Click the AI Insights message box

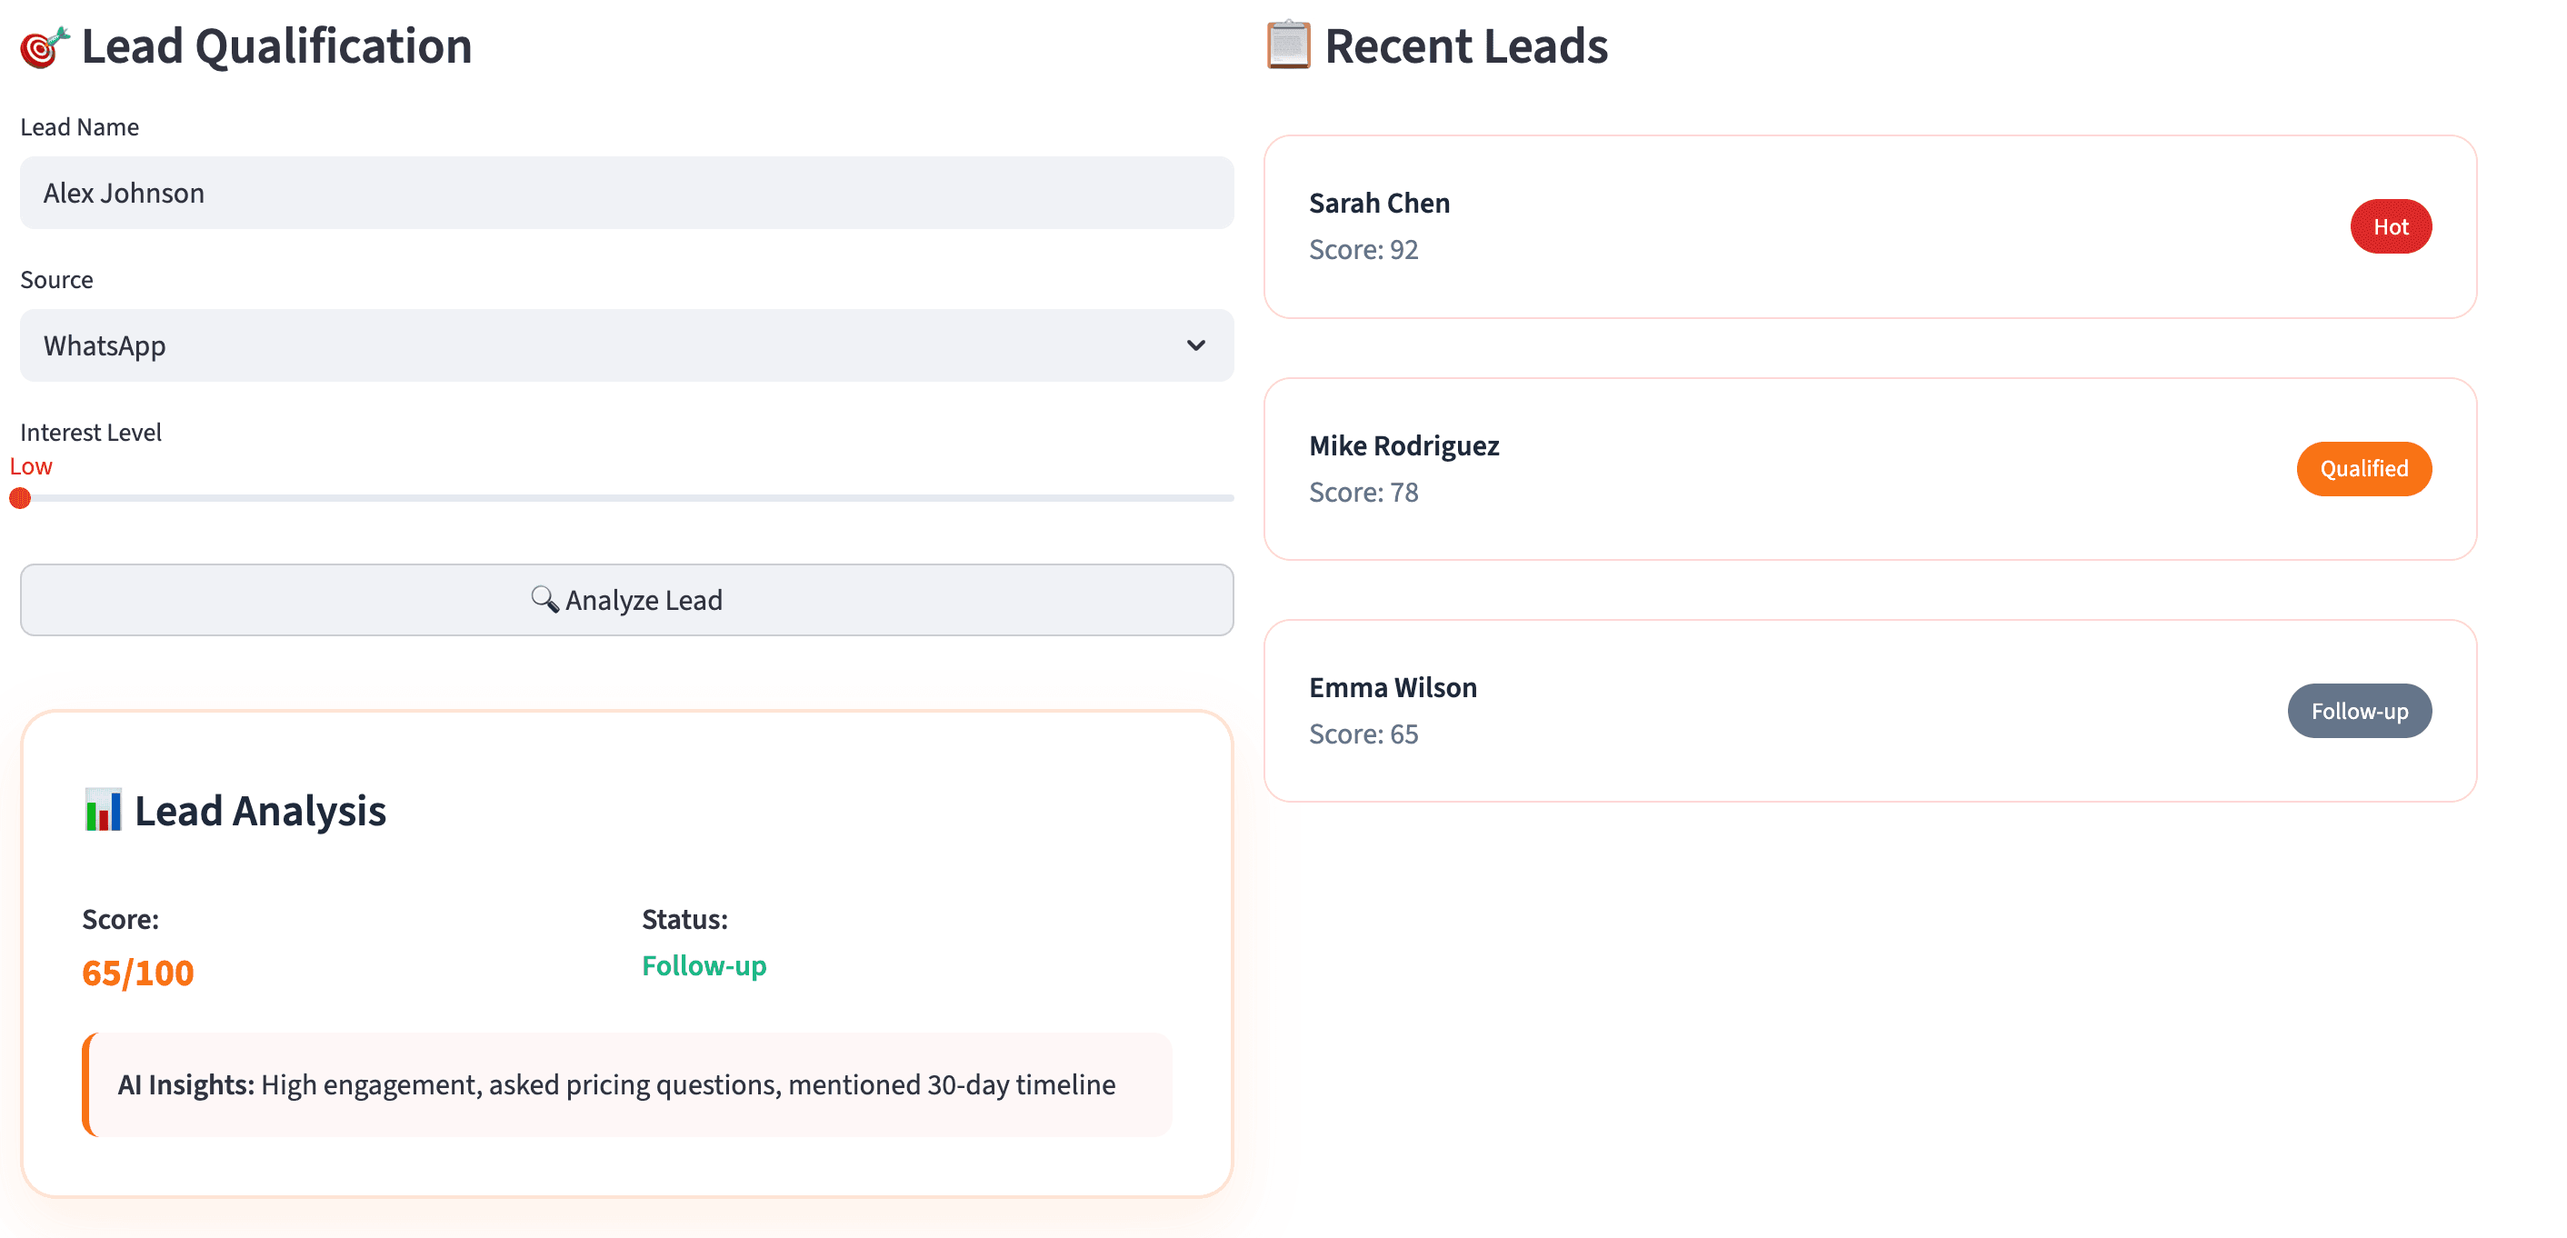628,1084
